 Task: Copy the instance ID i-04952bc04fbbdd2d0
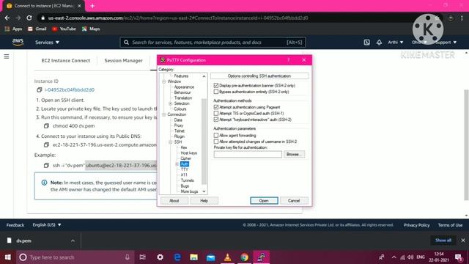[x=39, y=89]
